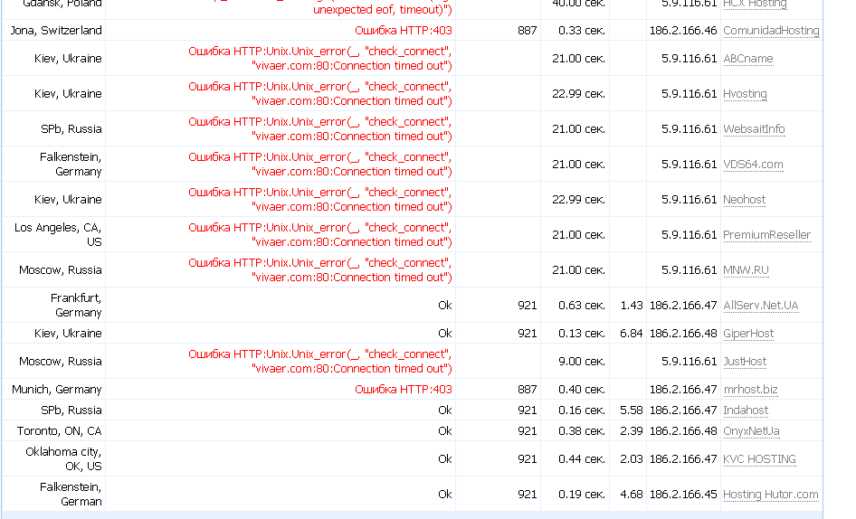Viewport: 856px width, 519px height.
Task: Select the "0.40 сек." response time
Action: [x=582, y=390]
